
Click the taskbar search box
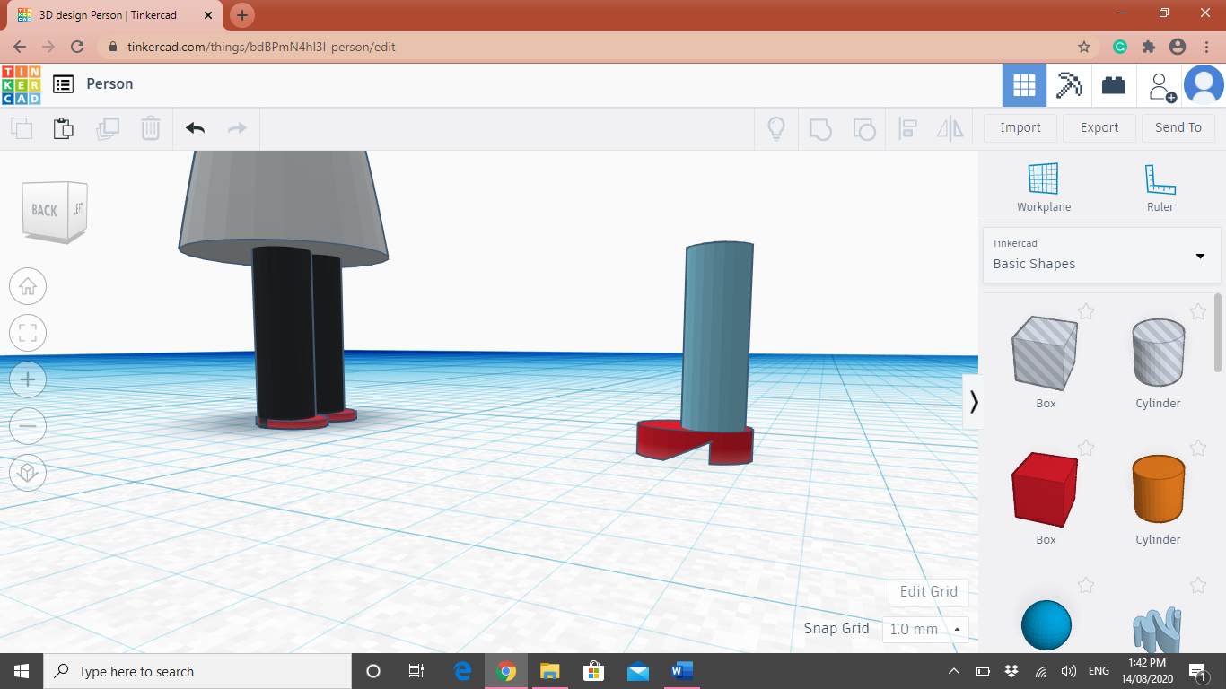(197, 671)
